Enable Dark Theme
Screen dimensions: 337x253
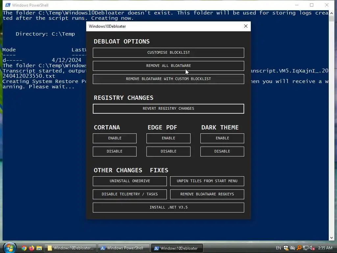pos(222,138)
